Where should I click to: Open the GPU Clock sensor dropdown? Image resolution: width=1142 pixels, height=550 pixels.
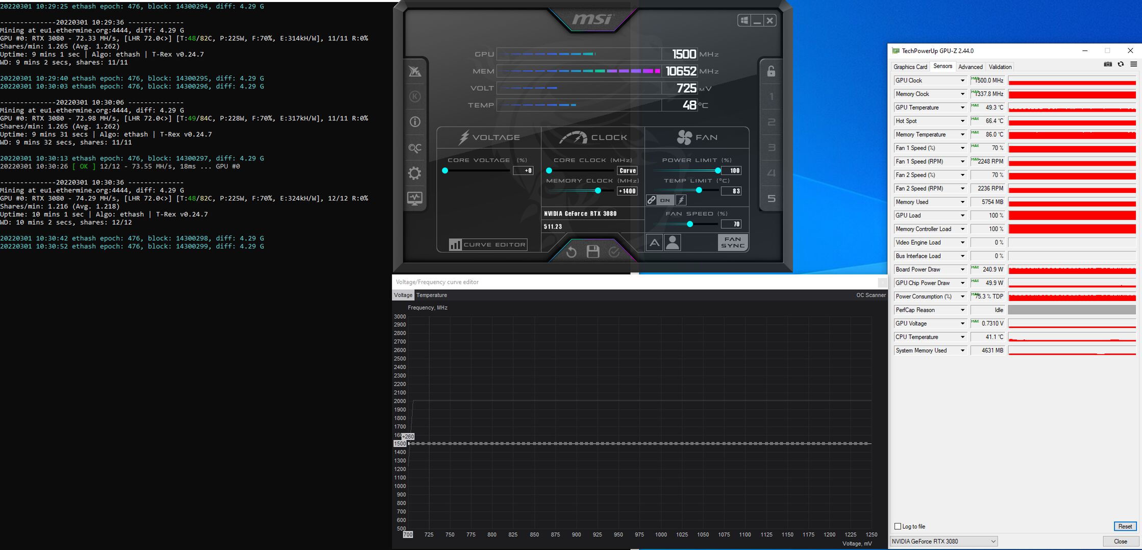[962, 81]
